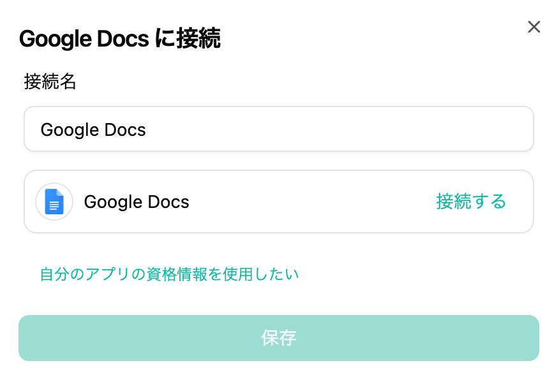Image resolution: width=559 pixels, height=384 pixels.
Task: Click empty space in the Google Docs connection row
Action: [x=306, y=202]
